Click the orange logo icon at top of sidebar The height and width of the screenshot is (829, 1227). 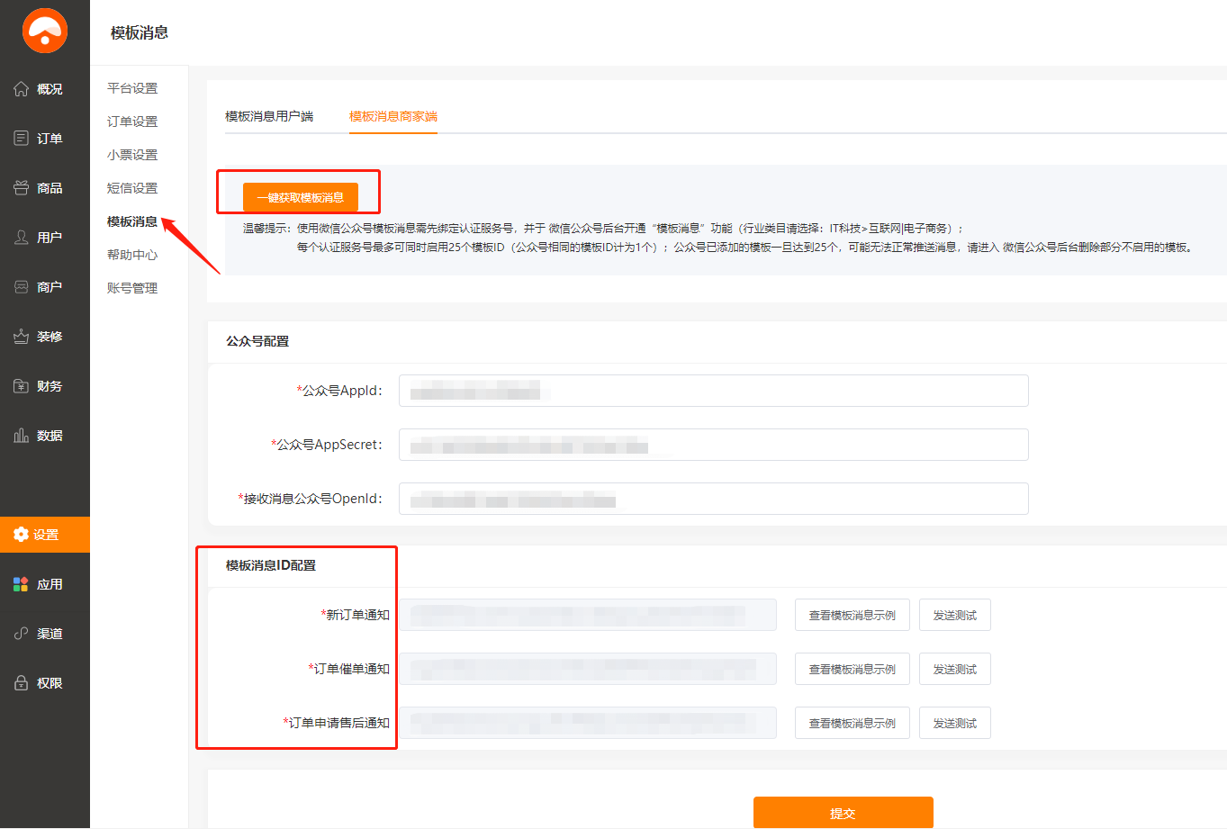coord(45,32)
